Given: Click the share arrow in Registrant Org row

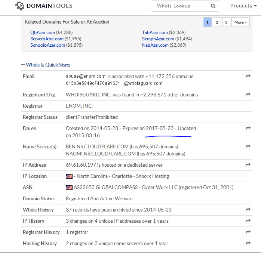Looking at the screenshot, I should (248, 95).
